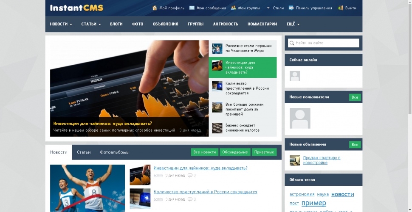
Task: Click the Мой профиль house icon
Action: [x=155, y=8]
